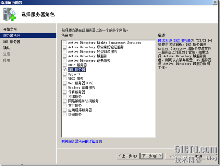Open 有关服务器角色的详细信息 link
This screenshot has width=220, height=166.
pos(82,141)
